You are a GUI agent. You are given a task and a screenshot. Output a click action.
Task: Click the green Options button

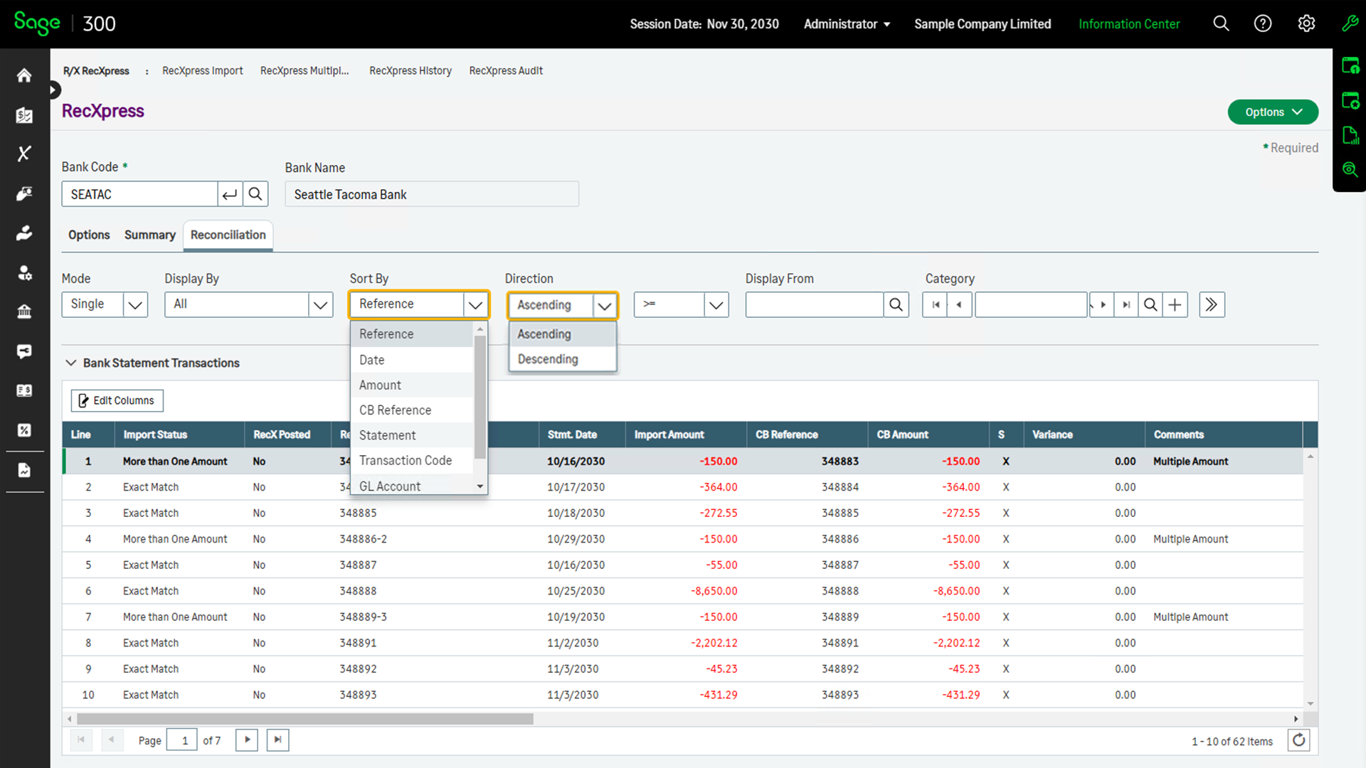click(x=1272, y=112)
